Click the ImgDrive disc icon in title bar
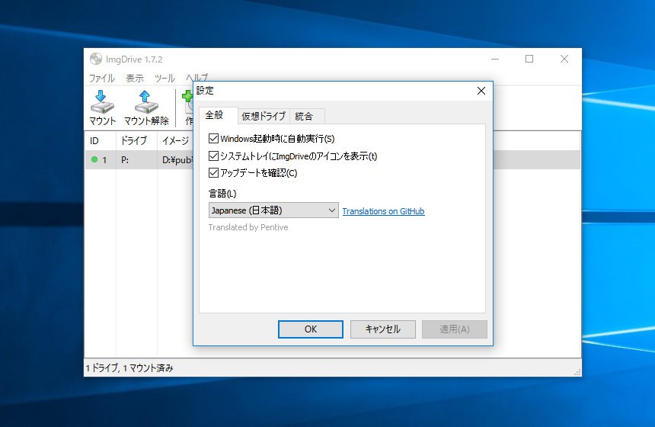655x427 pixels. coord(96,59)
